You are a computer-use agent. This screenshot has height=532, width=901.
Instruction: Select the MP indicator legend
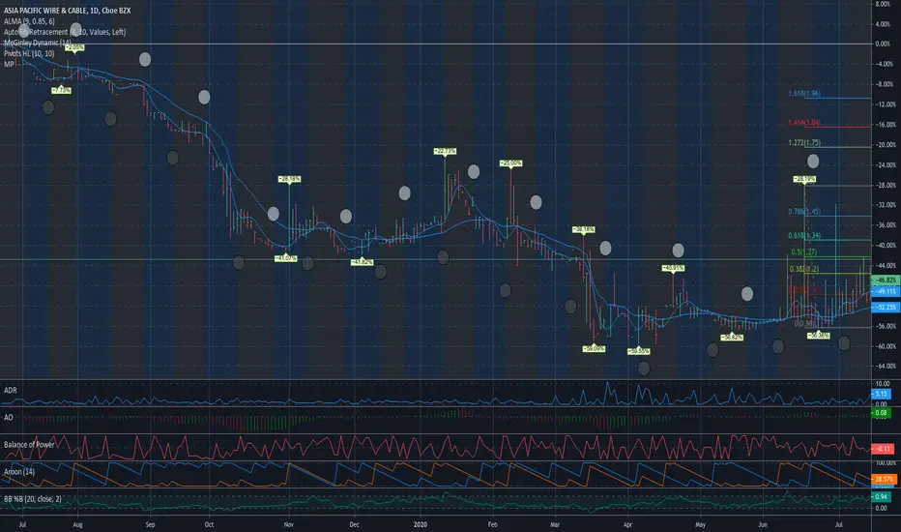pos(9,64)
